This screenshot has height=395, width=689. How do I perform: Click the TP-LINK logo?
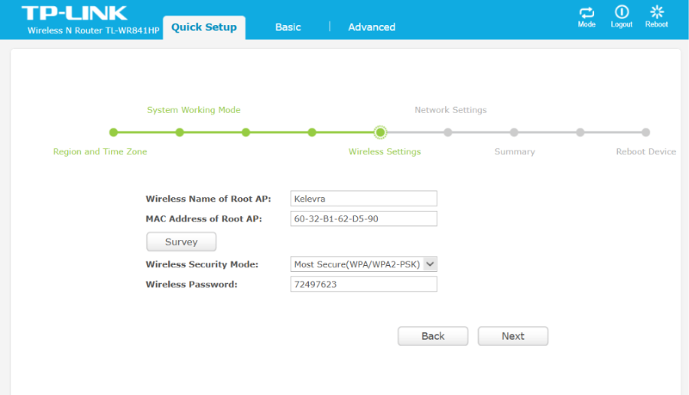(74, 13)
